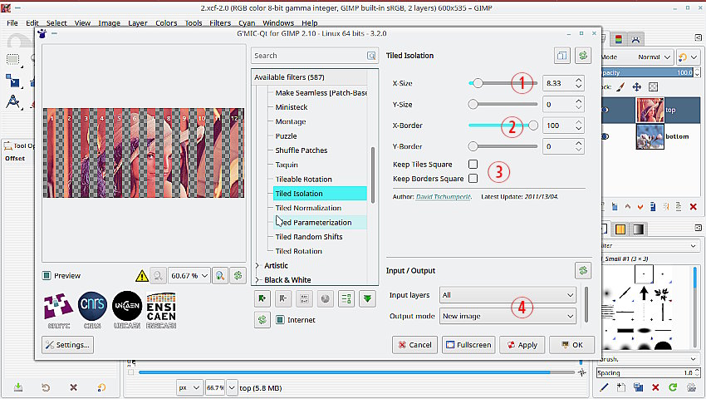Open the Input layers dropdown

point(507,295)
